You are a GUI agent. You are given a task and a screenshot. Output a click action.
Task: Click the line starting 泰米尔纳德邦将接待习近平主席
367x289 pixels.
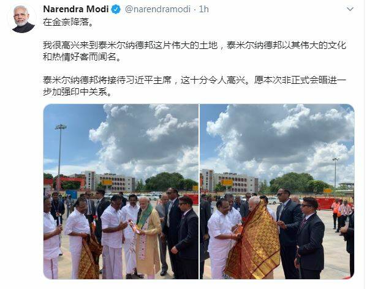tap(194, 80)
